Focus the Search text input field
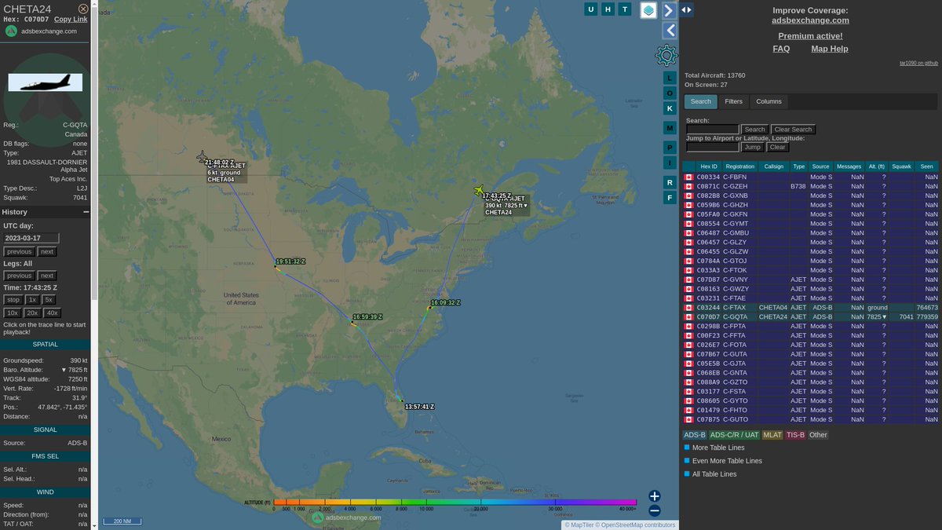This screenshot has height=530, width=942. coord(713,130)
